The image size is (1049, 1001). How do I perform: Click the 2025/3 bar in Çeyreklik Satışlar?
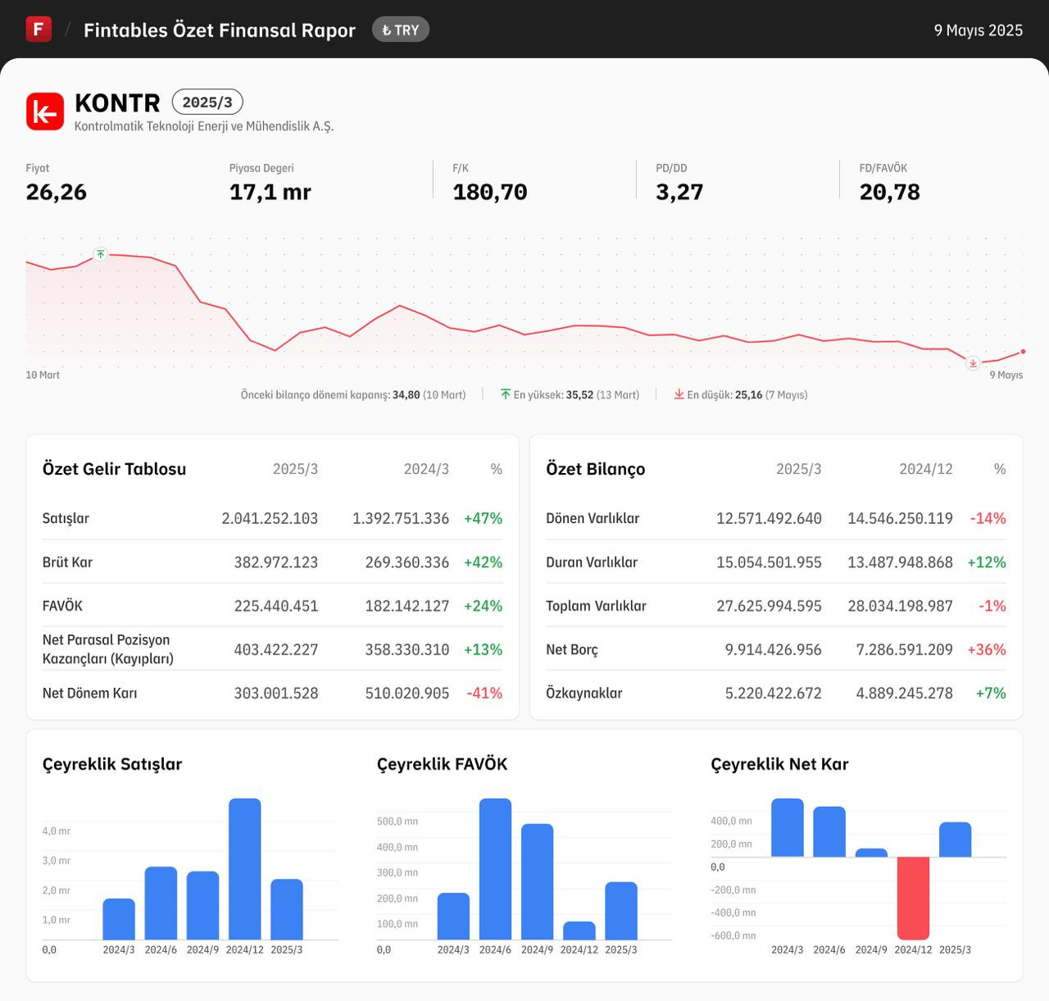tap(287, 909)
